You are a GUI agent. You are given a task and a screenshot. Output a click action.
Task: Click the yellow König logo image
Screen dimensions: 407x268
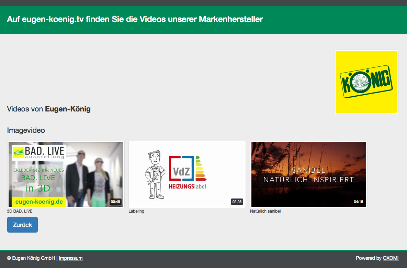coord(366,82)
